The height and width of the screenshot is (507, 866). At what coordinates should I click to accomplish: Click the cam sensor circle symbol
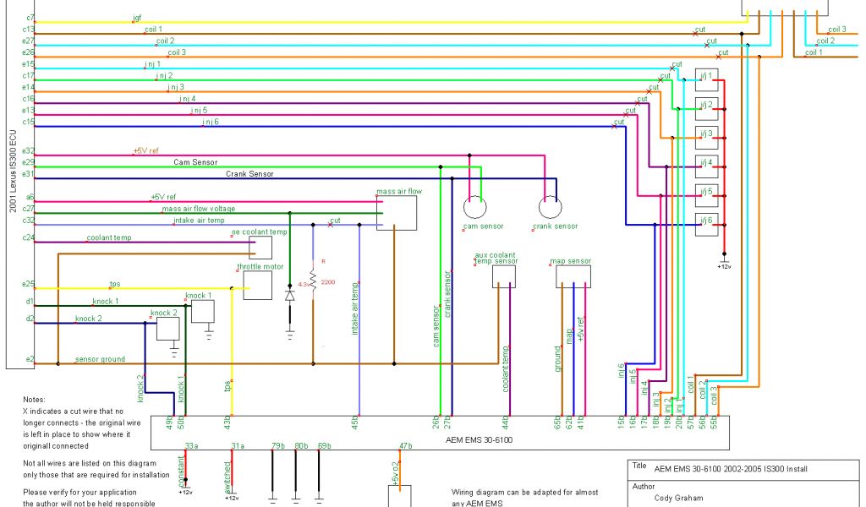(475, 207)
